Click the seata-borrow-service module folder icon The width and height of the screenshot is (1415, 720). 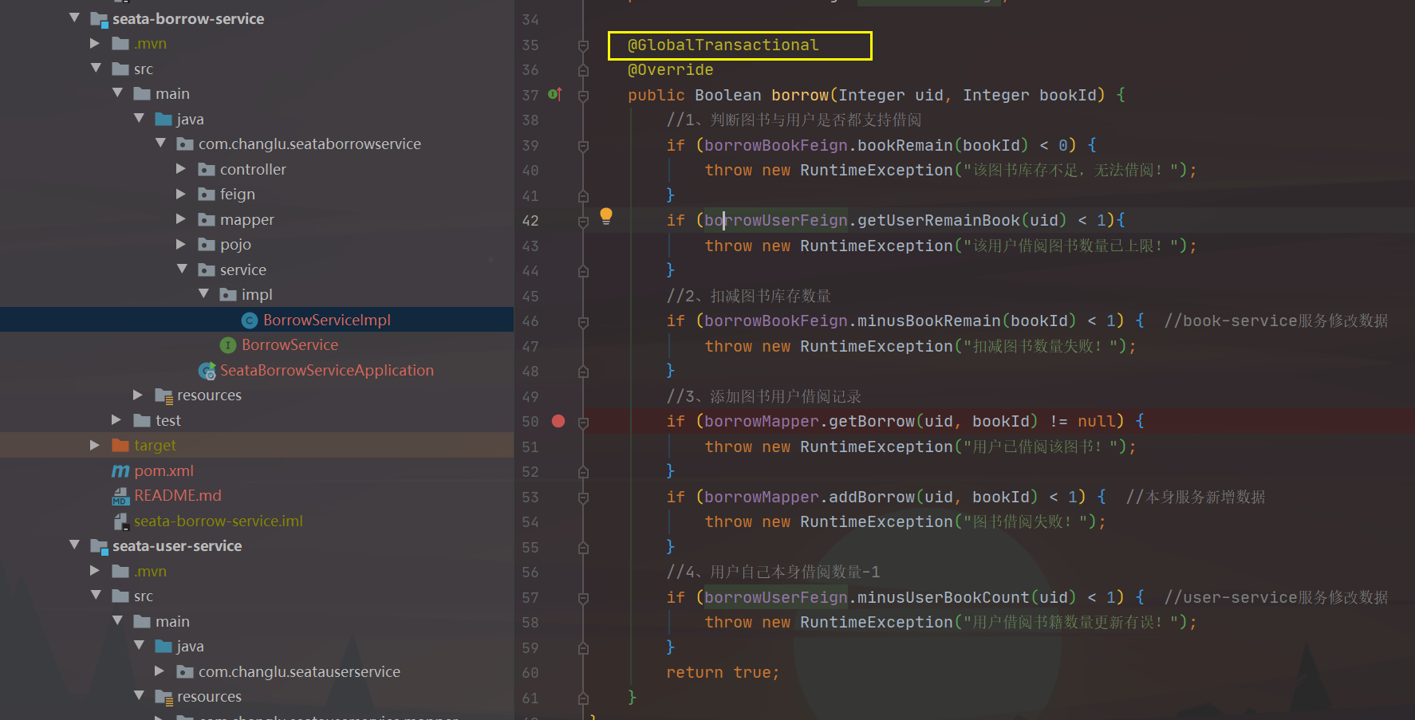(99, 19)
